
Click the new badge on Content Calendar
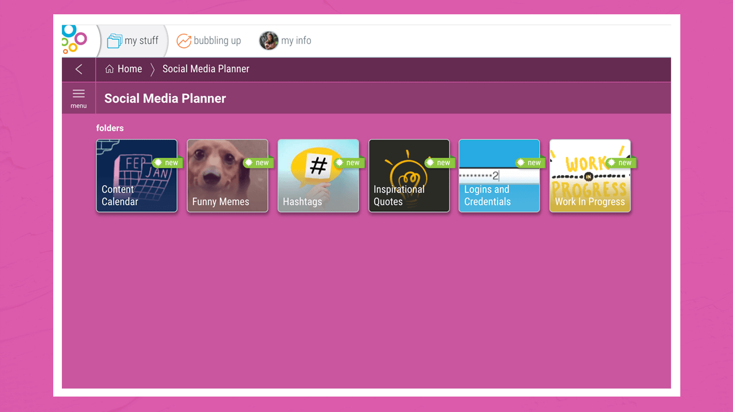point(167,163)
